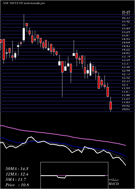135x189 pixels.
Task: Click the 12.52 price axis label
Action: click(126, 77)
